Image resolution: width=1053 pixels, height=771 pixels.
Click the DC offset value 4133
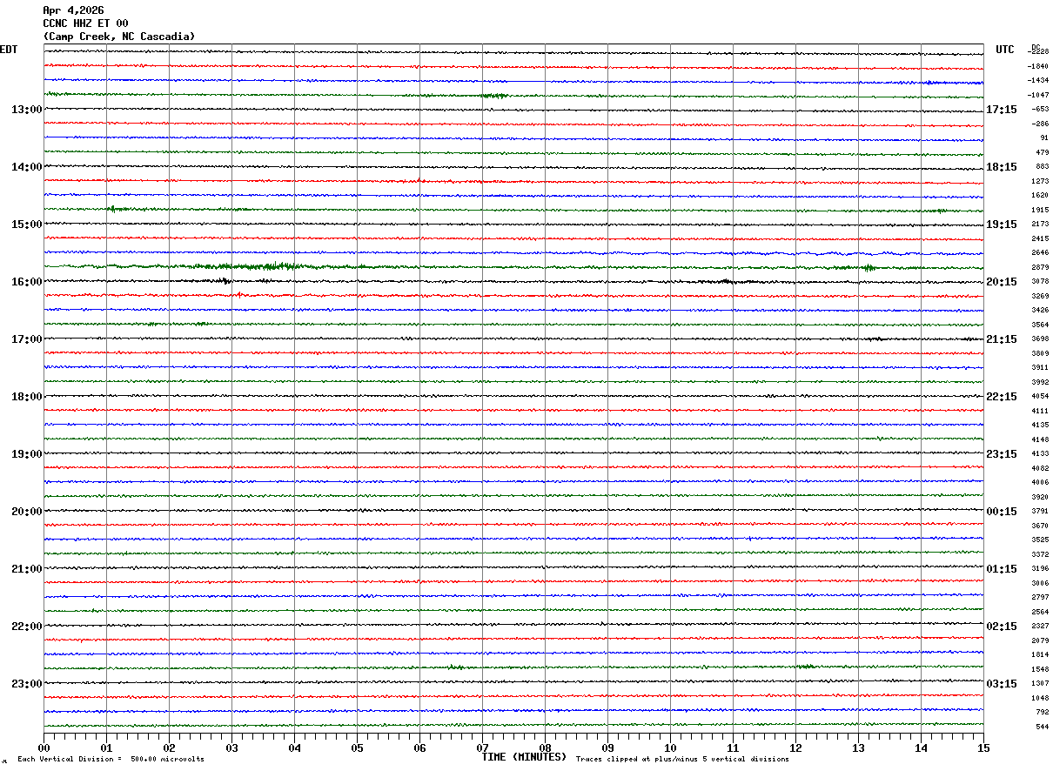pos(1040,454)
